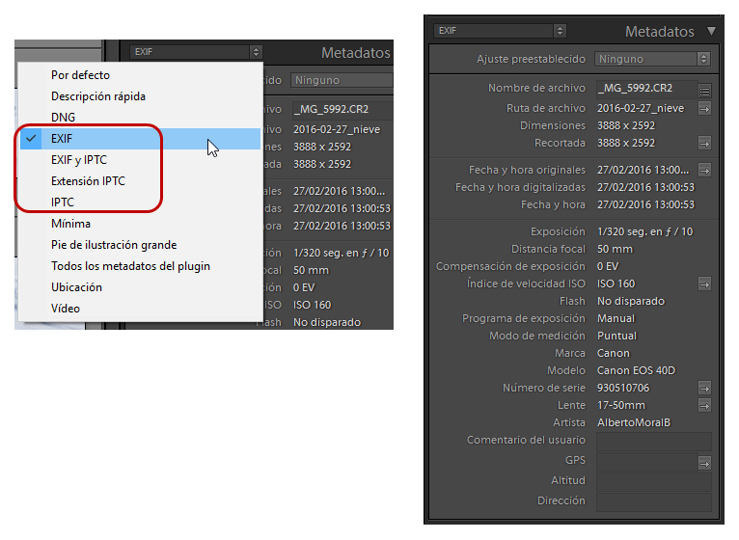739x540 pixels.
Task: Click the arrow icon next to Número de serie
Action: [704, 389]
